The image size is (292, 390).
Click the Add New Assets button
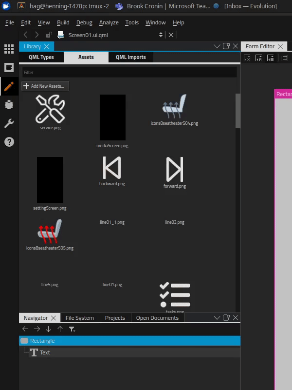(x=45, y=86)
